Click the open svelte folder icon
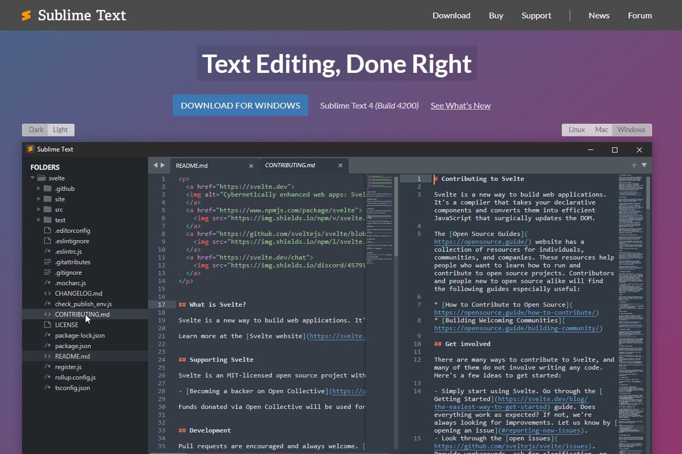 pos(42,178)
